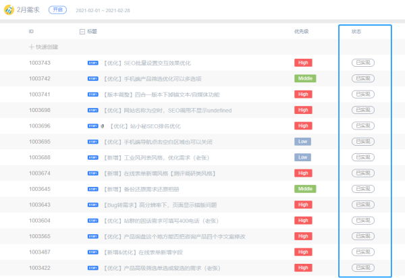Change 已实现 status of requirement 1003604

click(364, 221)
